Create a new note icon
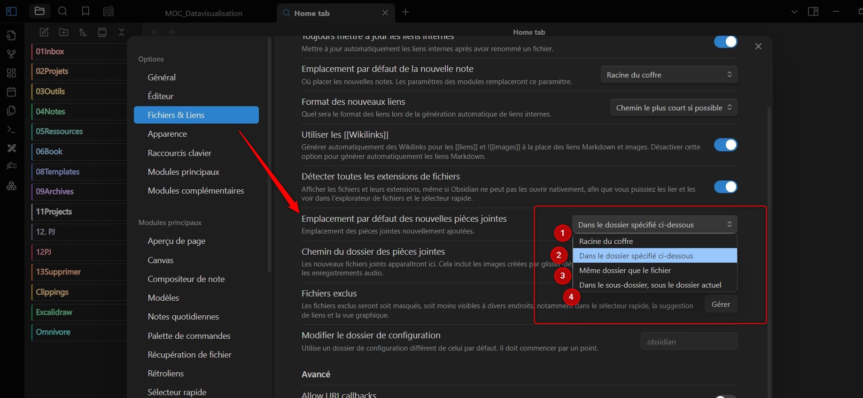Viewport: 863px width, 398px height. coord(44,32)
